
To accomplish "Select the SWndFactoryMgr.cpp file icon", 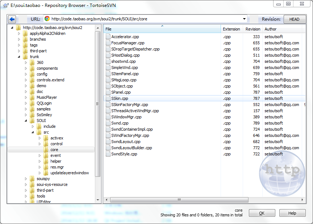I will [x=108, y=136].
